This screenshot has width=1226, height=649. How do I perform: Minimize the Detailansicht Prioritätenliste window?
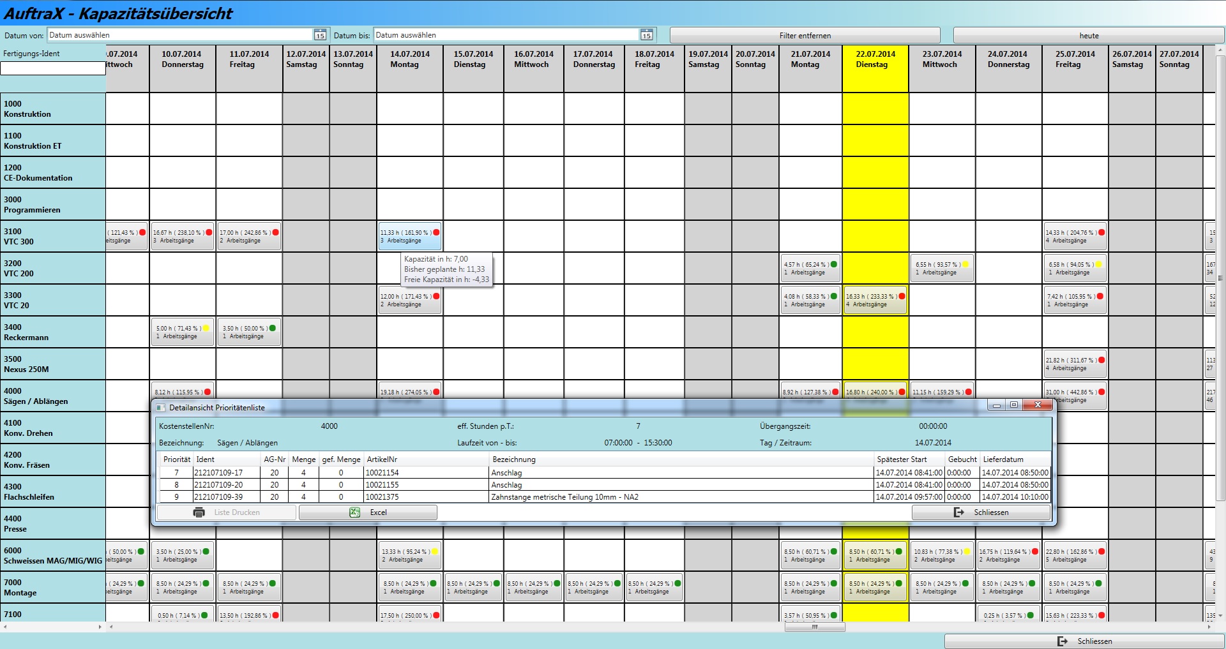pyautogui.click(x=996, y=405)
